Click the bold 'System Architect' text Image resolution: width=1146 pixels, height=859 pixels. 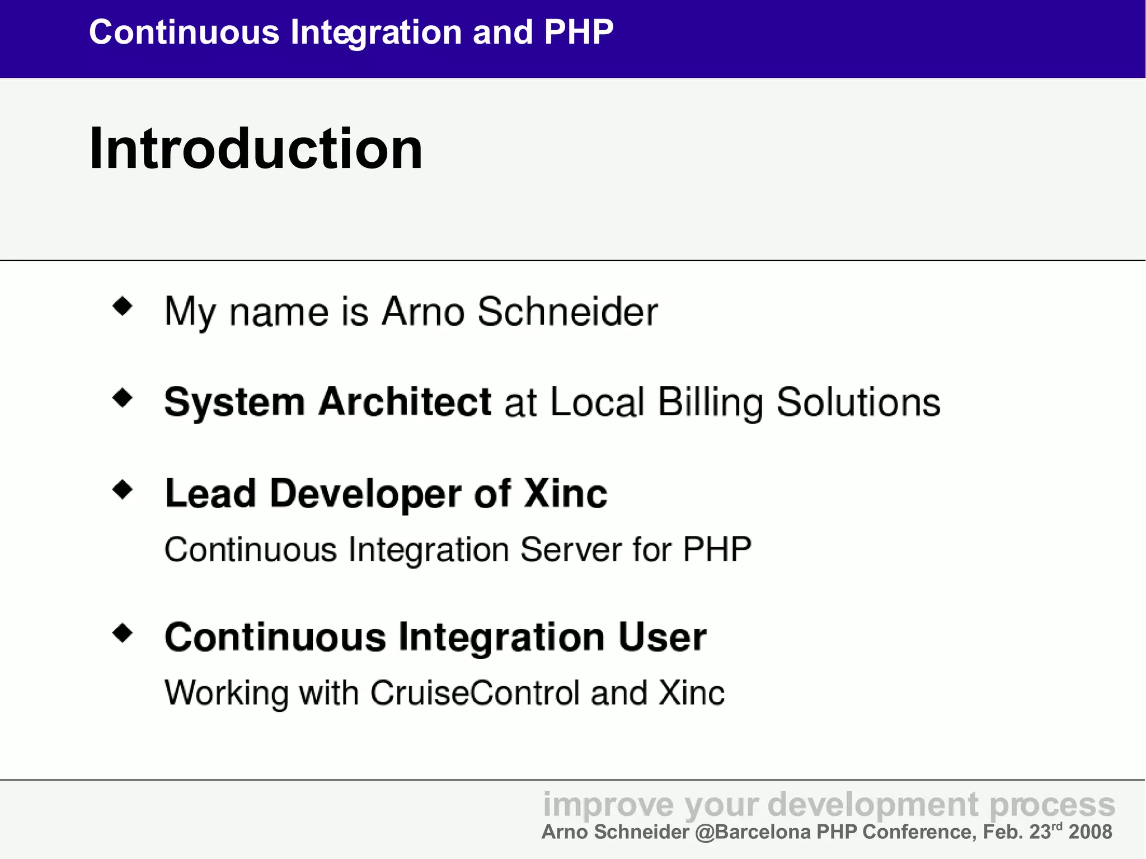327,402
